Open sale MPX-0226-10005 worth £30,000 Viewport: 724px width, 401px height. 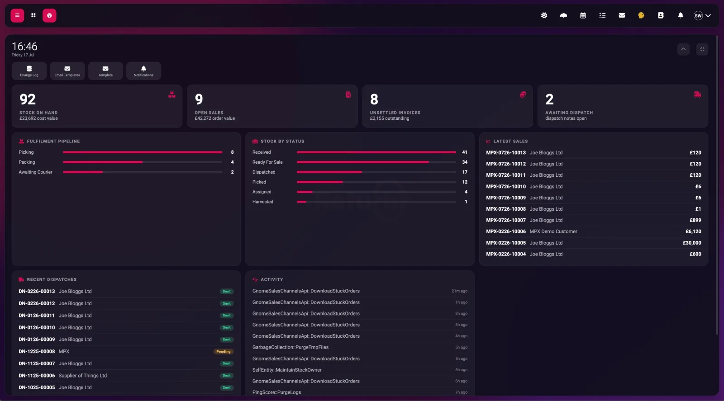click(x=594, y=243)
